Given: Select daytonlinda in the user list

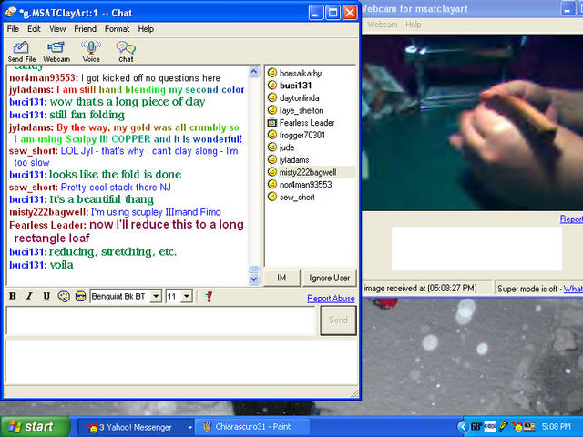Looking at the screenshot, I should [300, 98].
